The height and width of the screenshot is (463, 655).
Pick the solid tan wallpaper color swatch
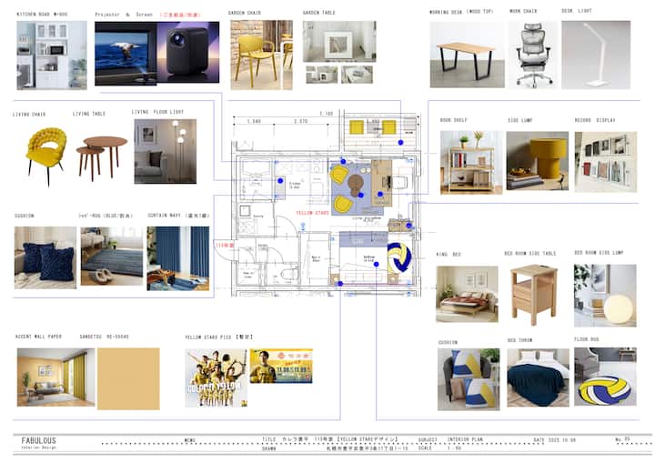128,379
